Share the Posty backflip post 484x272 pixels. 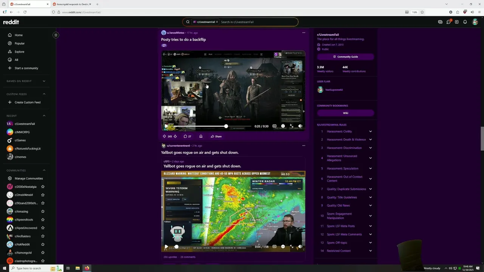pos(216,136)
